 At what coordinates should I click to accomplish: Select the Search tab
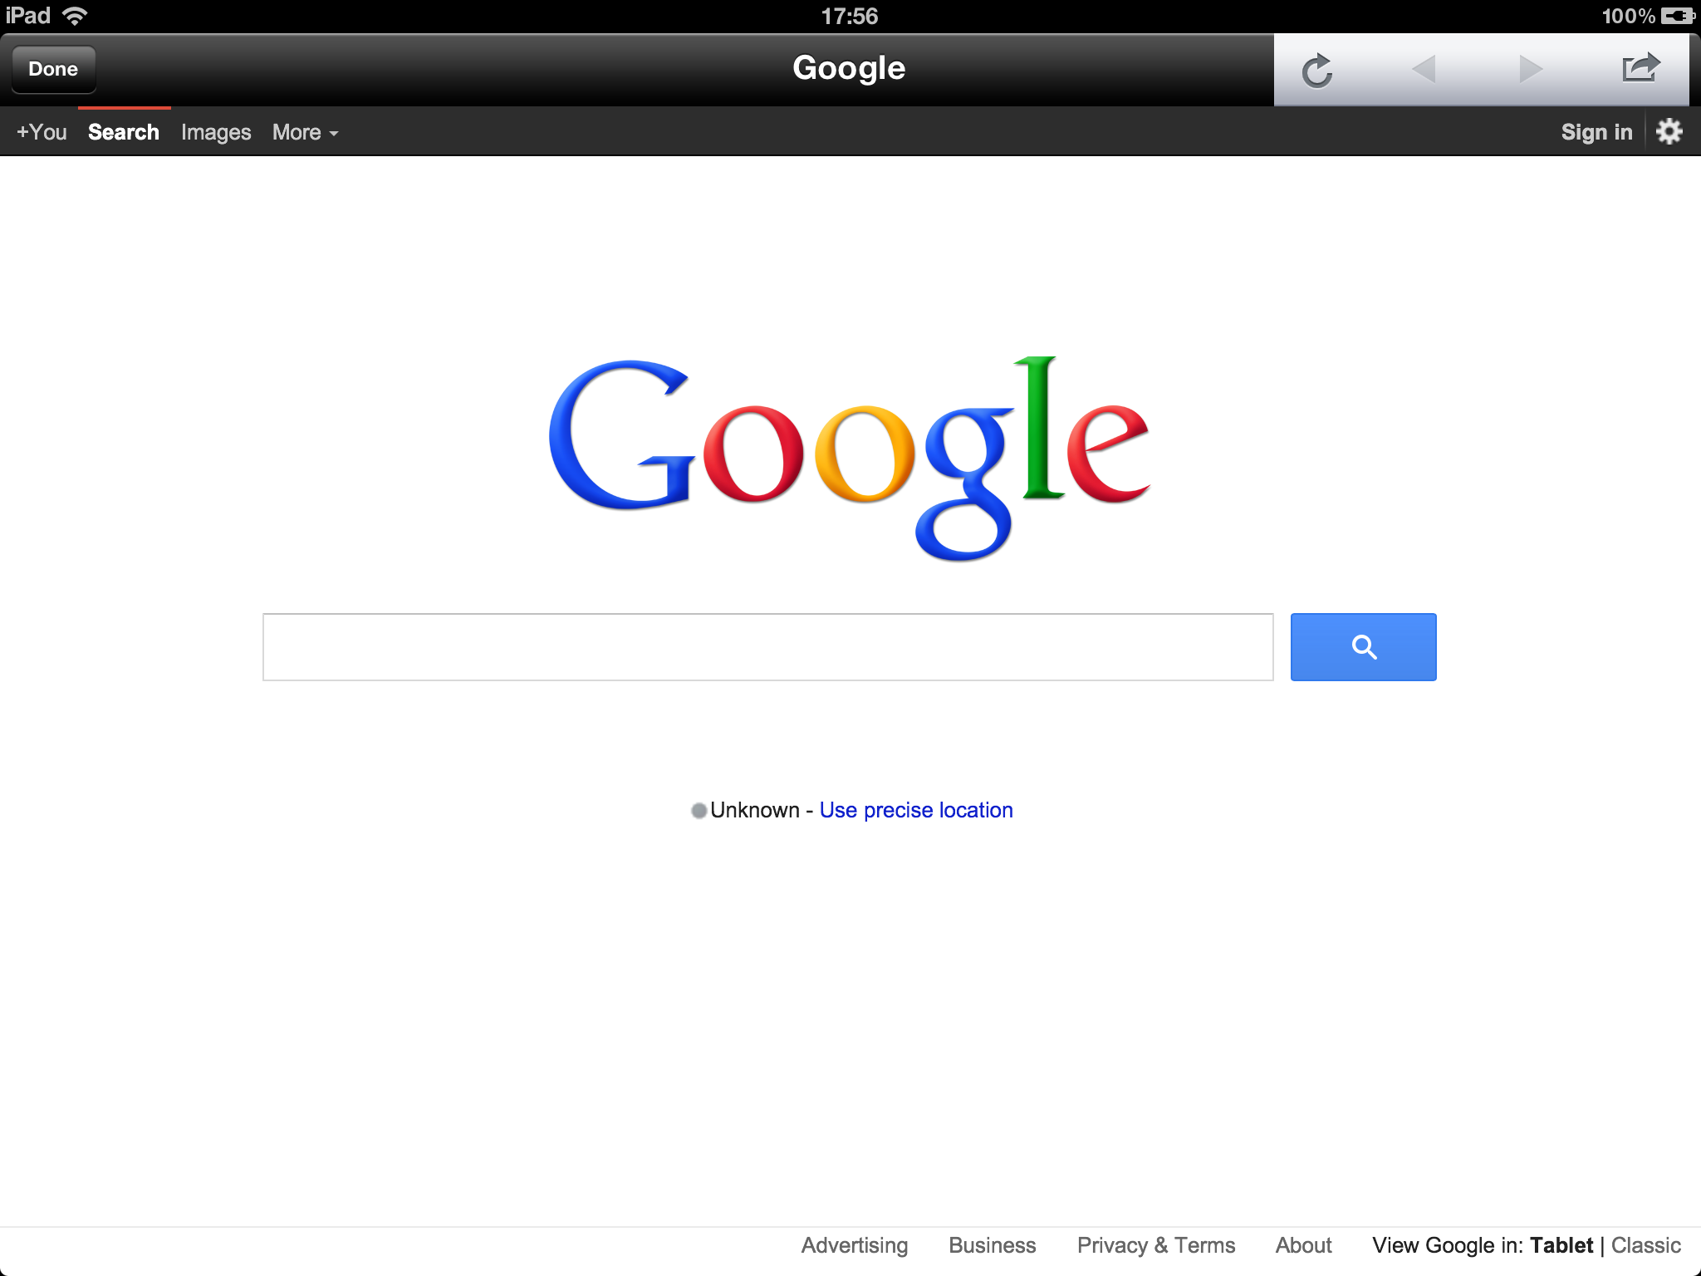click(x=123, y=130)
